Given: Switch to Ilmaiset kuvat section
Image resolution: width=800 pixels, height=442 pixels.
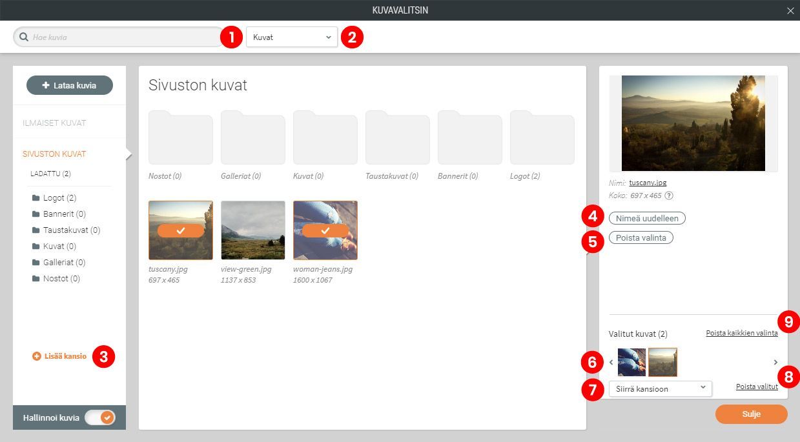Looking at the screenshot, I should pyautogui.click(x=54, y=123).
